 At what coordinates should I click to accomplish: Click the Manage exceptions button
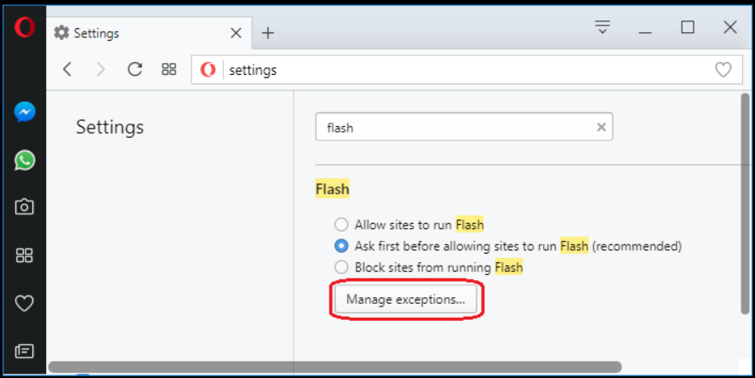[405, 300]
